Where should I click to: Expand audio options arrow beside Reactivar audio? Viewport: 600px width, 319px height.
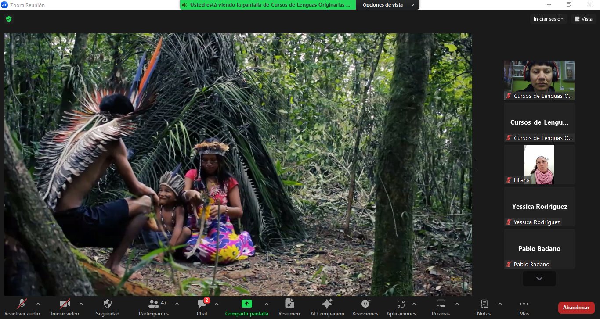[38, 304]
